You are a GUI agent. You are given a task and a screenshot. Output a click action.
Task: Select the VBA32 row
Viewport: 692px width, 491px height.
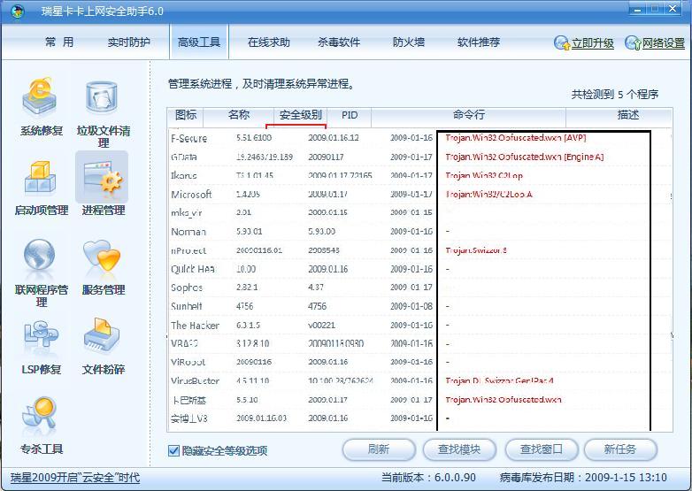(419, 343)
